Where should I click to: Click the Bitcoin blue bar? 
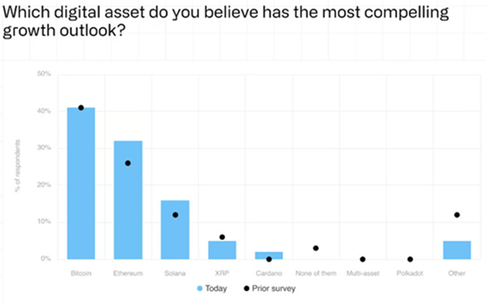[x=81, y=184]
